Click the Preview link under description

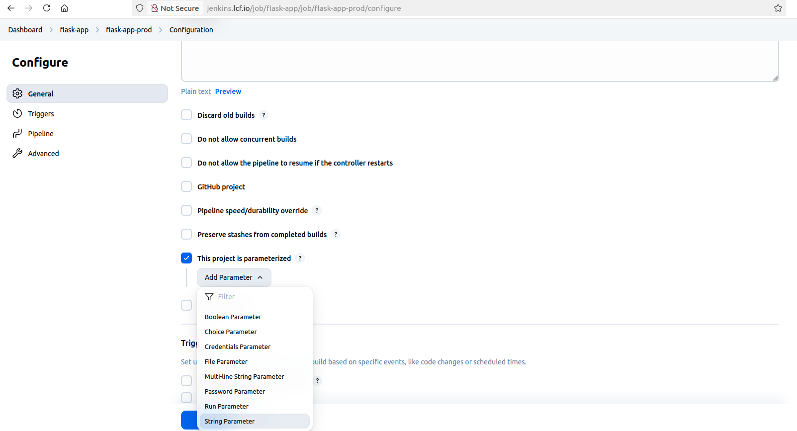228,91
